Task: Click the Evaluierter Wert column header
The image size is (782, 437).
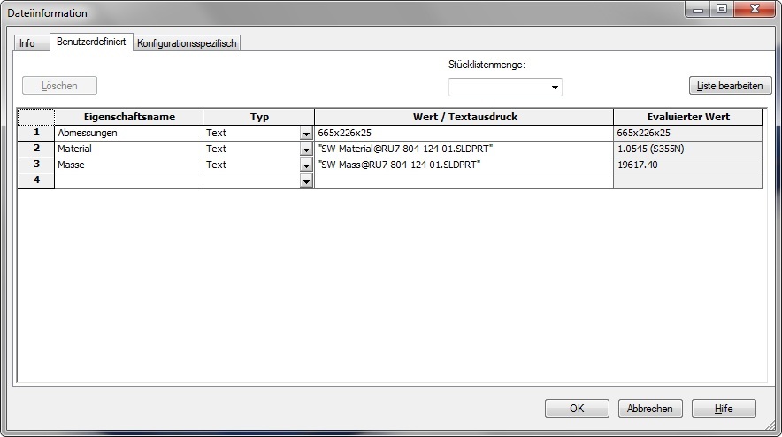Action: (687, 118)
